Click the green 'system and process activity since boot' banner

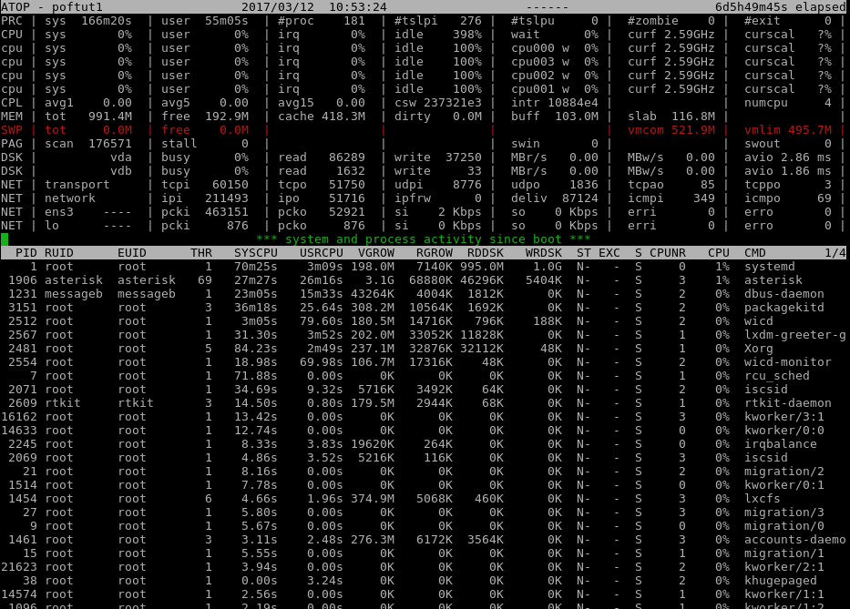[424, 239]
